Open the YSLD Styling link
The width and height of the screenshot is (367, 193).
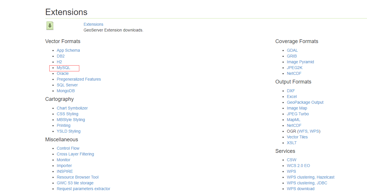[69, 131]
